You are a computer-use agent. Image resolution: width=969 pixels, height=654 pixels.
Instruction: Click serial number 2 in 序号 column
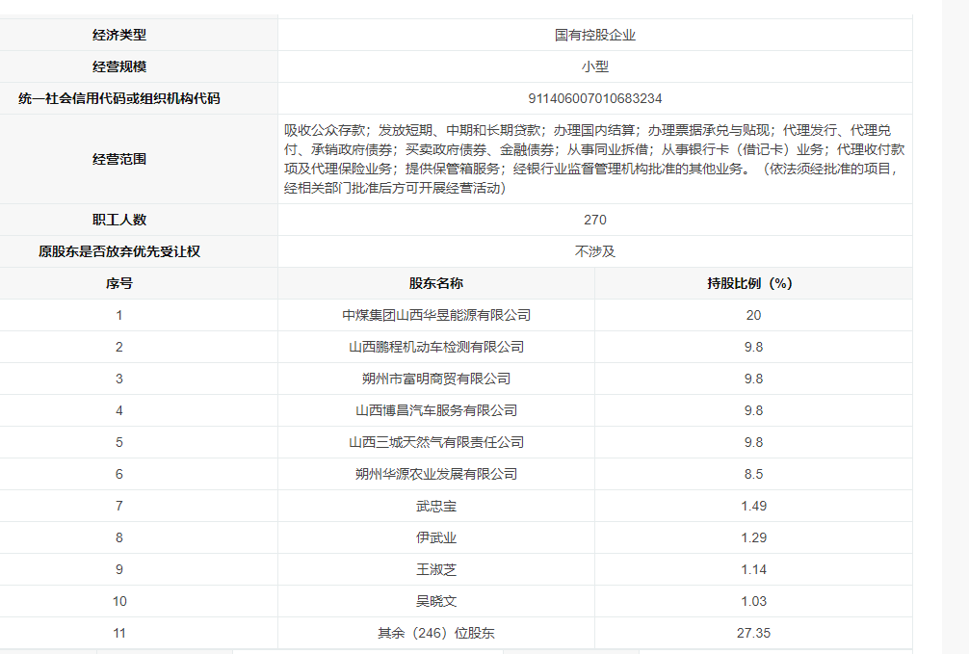pos(119,348)
